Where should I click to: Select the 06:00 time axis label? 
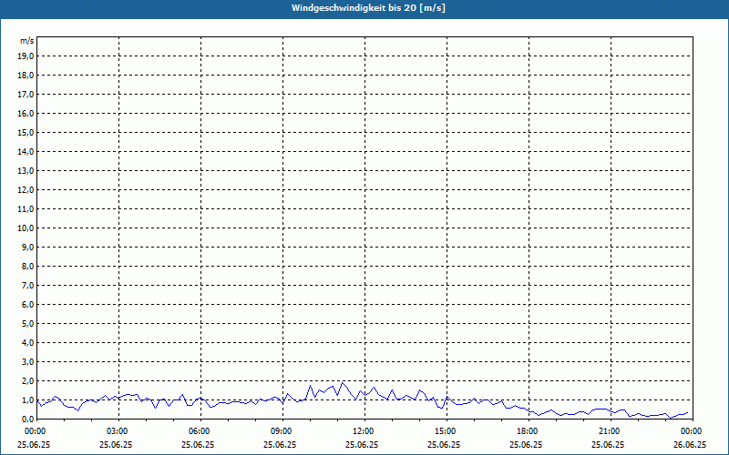click(199, 431)
